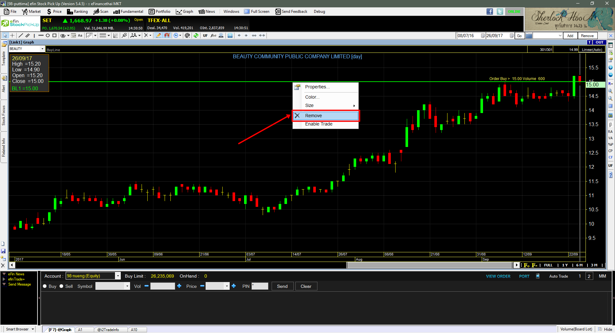Choose Remove from the context menu

(x=325, y=116)
